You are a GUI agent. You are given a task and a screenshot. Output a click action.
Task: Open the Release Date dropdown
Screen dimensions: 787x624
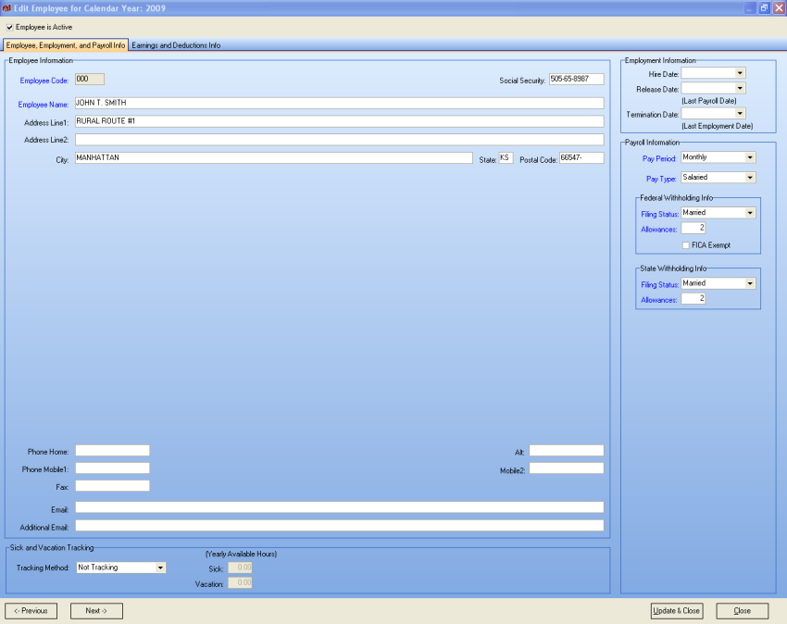coord(740,88)
